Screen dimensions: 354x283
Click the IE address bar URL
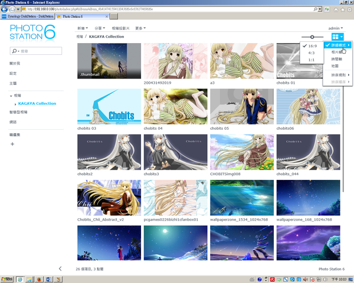click(167, 9)
